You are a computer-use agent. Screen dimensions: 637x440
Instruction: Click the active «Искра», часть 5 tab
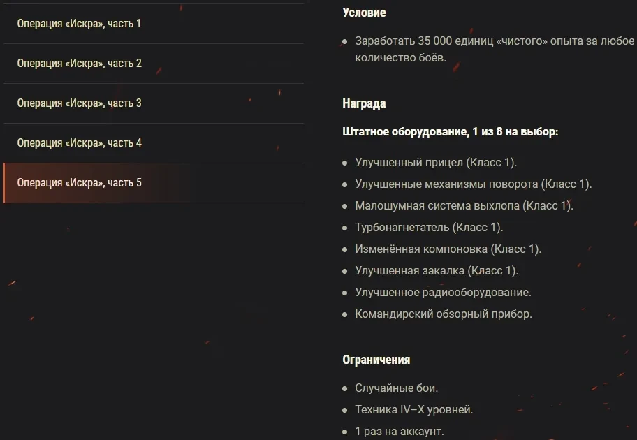pyautogui.click(x=79, y=183)
